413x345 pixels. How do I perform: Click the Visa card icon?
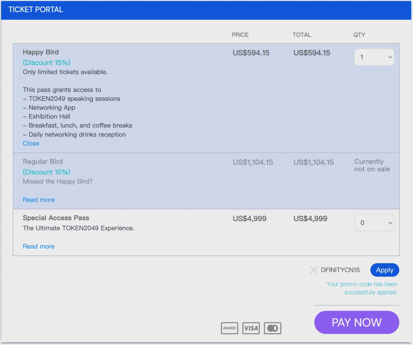tap(251, 328)
